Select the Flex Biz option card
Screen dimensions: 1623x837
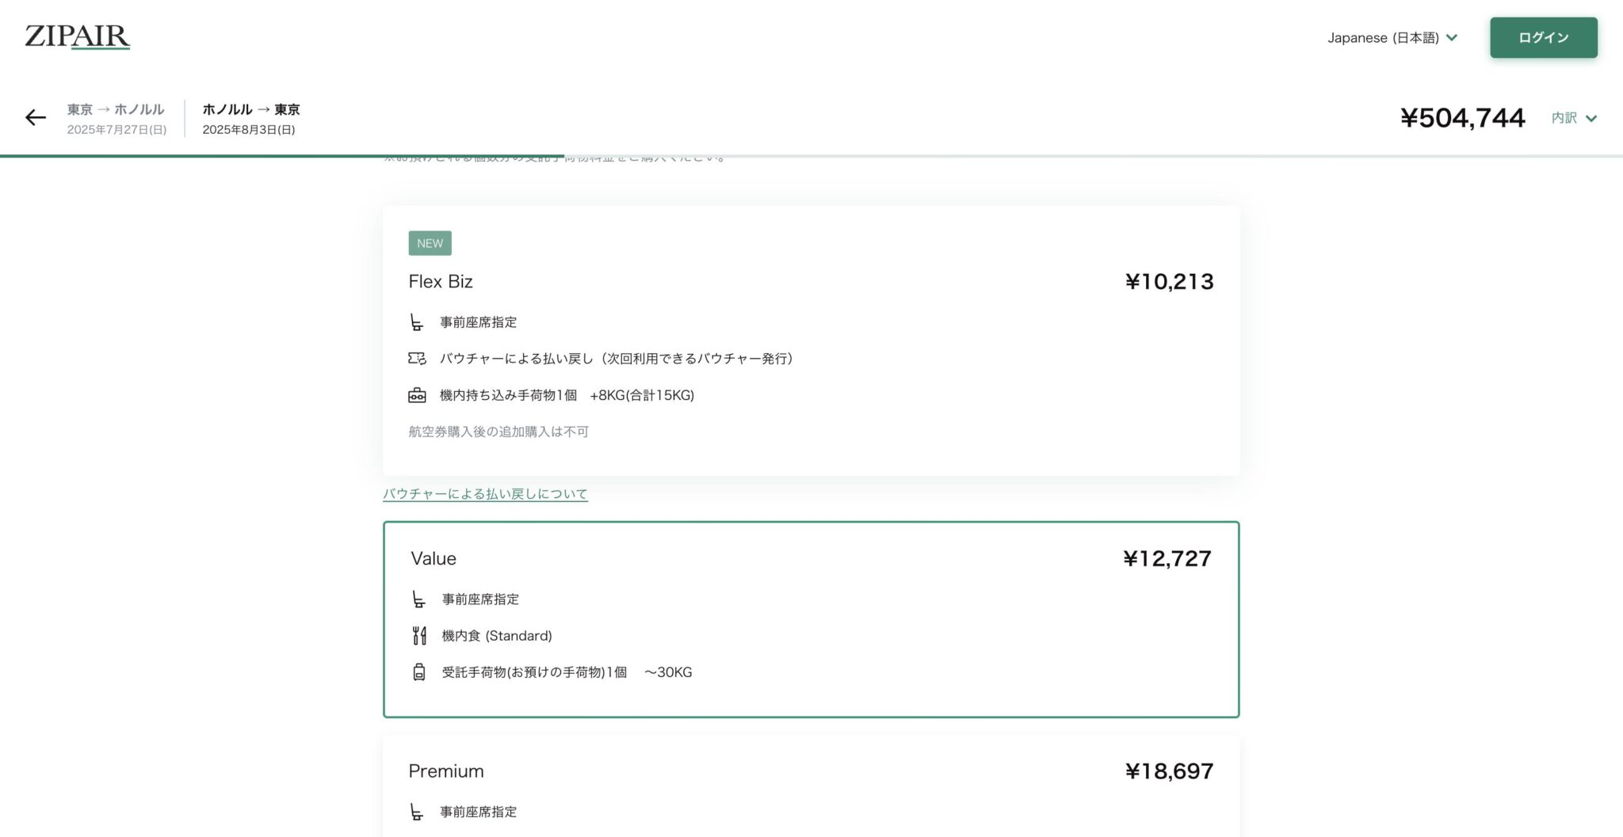click(x=811, y=341)
